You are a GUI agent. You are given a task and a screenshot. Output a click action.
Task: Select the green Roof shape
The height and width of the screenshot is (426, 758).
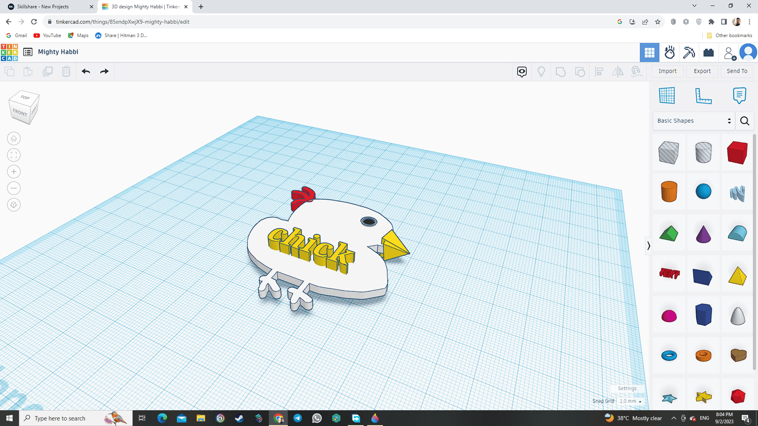click(x=669, y=233)
